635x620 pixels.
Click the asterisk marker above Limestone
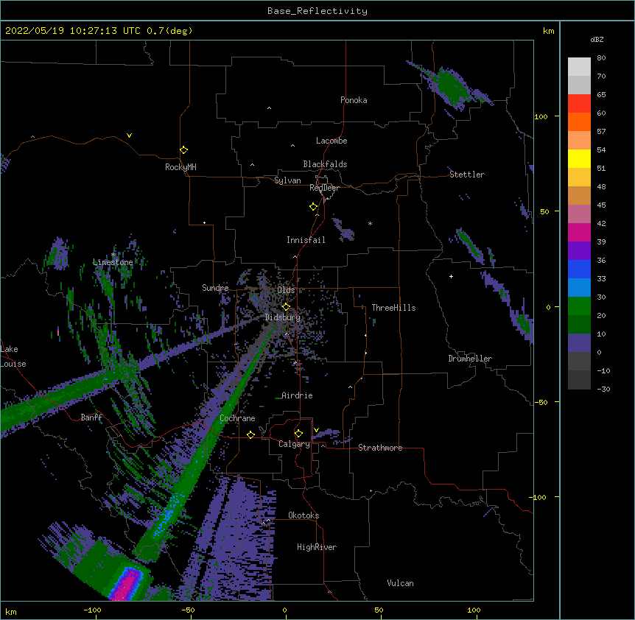[x=113, y=255]
